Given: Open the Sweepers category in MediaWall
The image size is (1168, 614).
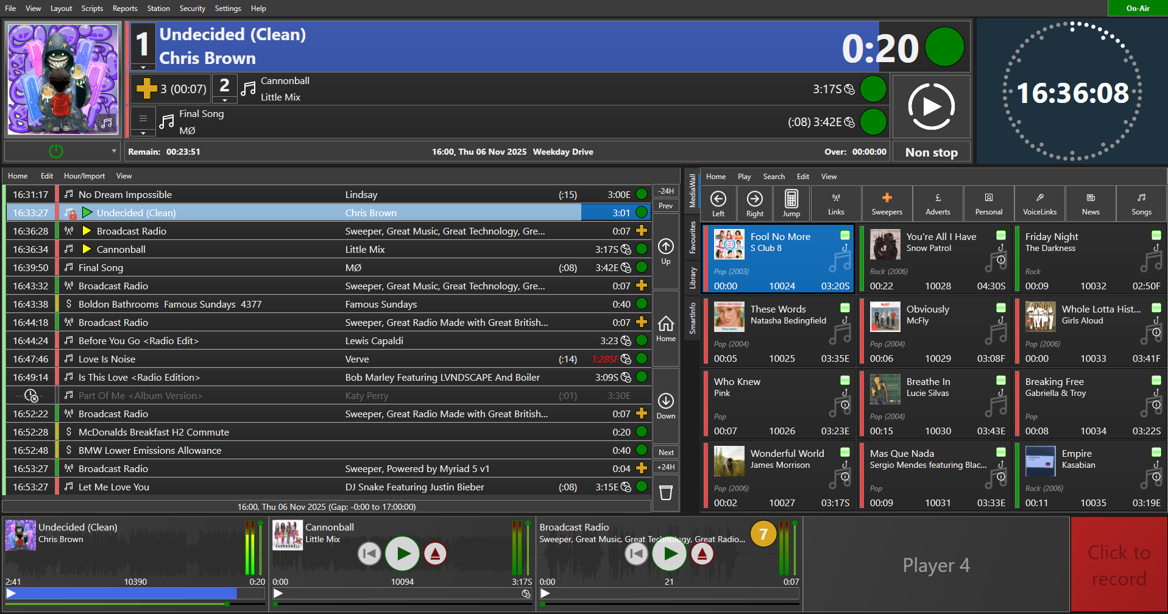Looking at the screenshot, I should click(887, 203).
